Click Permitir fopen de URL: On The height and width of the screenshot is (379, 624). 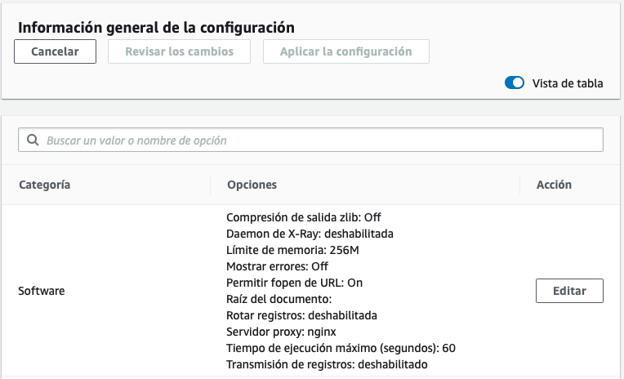coord(294,283)
